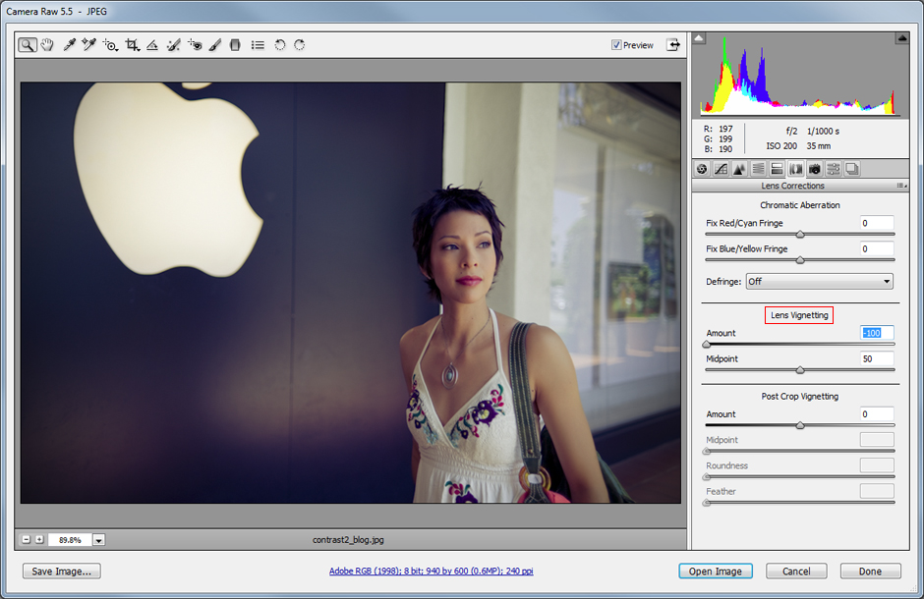Click the ISO 200 exposure readout
Screen dimensions: 924x599
coord(781,146)
